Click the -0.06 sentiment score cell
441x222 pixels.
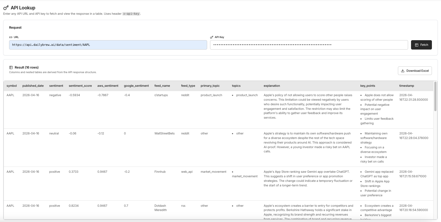point(73,133)
